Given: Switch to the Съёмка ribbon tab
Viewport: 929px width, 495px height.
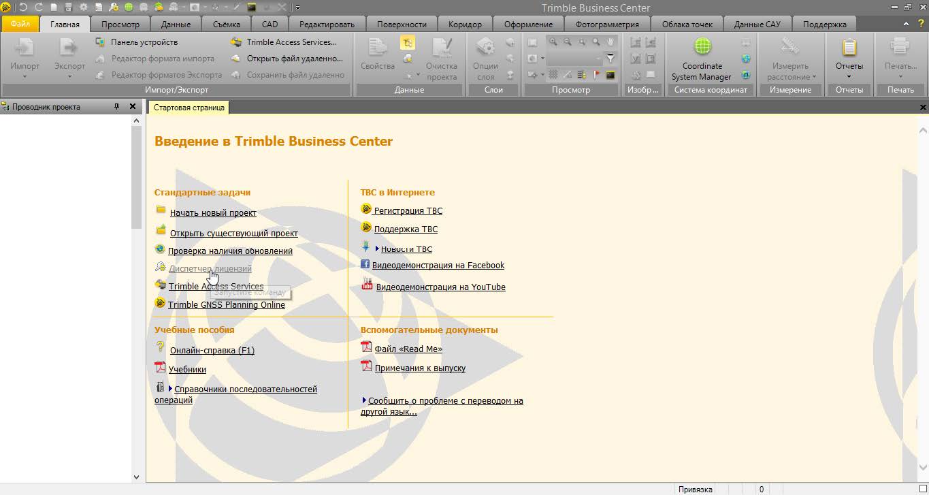Looking at the screenshot, I should [x=227, y=24].
